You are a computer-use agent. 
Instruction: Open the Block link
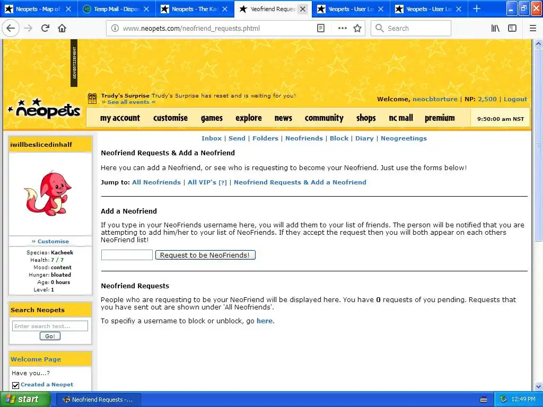pos(339,138)
